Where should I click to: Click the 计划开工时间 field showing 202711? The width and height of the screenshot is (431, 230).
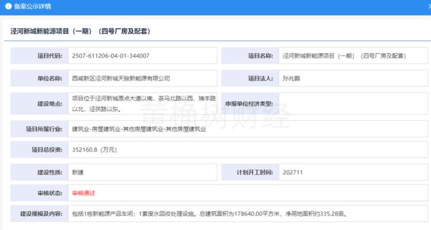(353, 172)
